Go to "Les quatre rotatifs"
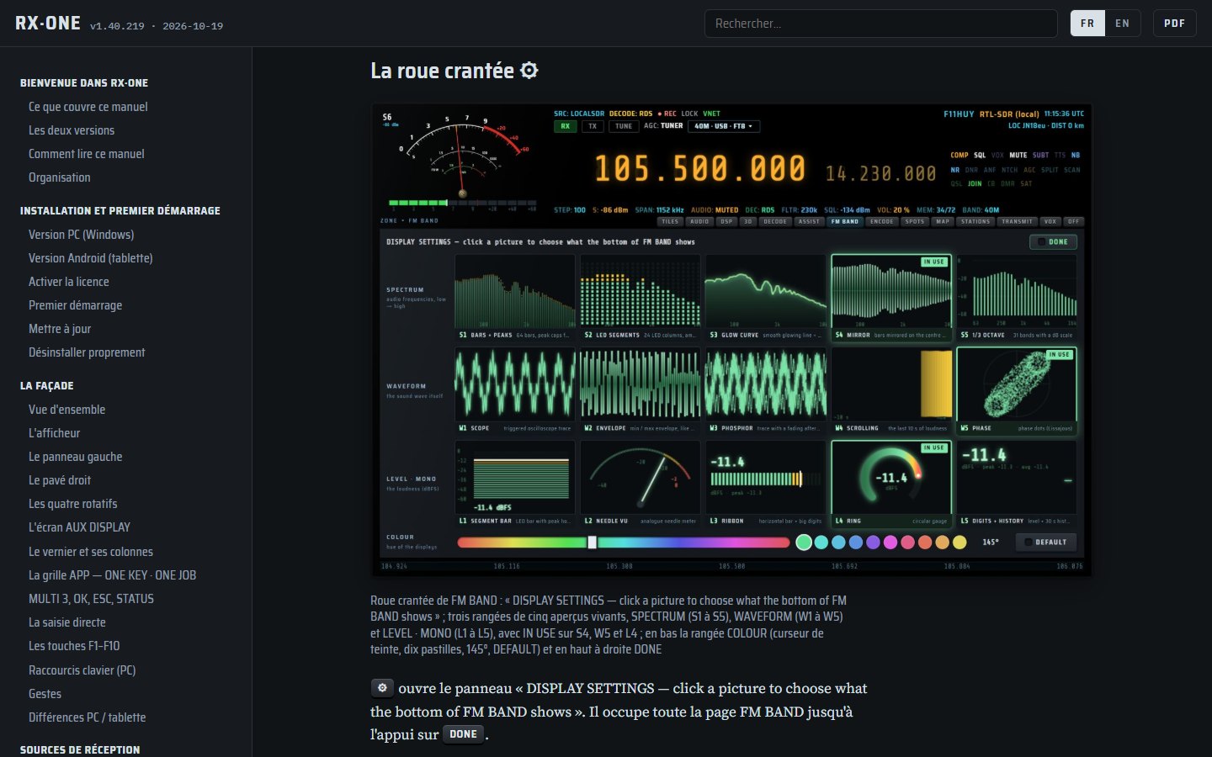The width and height of the screenshot is (1212, 757). click(x=73, y=504)
